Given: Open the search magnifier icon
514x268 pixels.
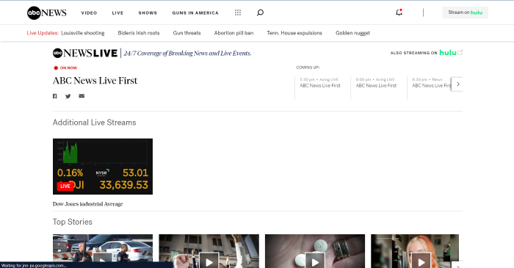Looking at the screenshot, I should click(260, 12).
